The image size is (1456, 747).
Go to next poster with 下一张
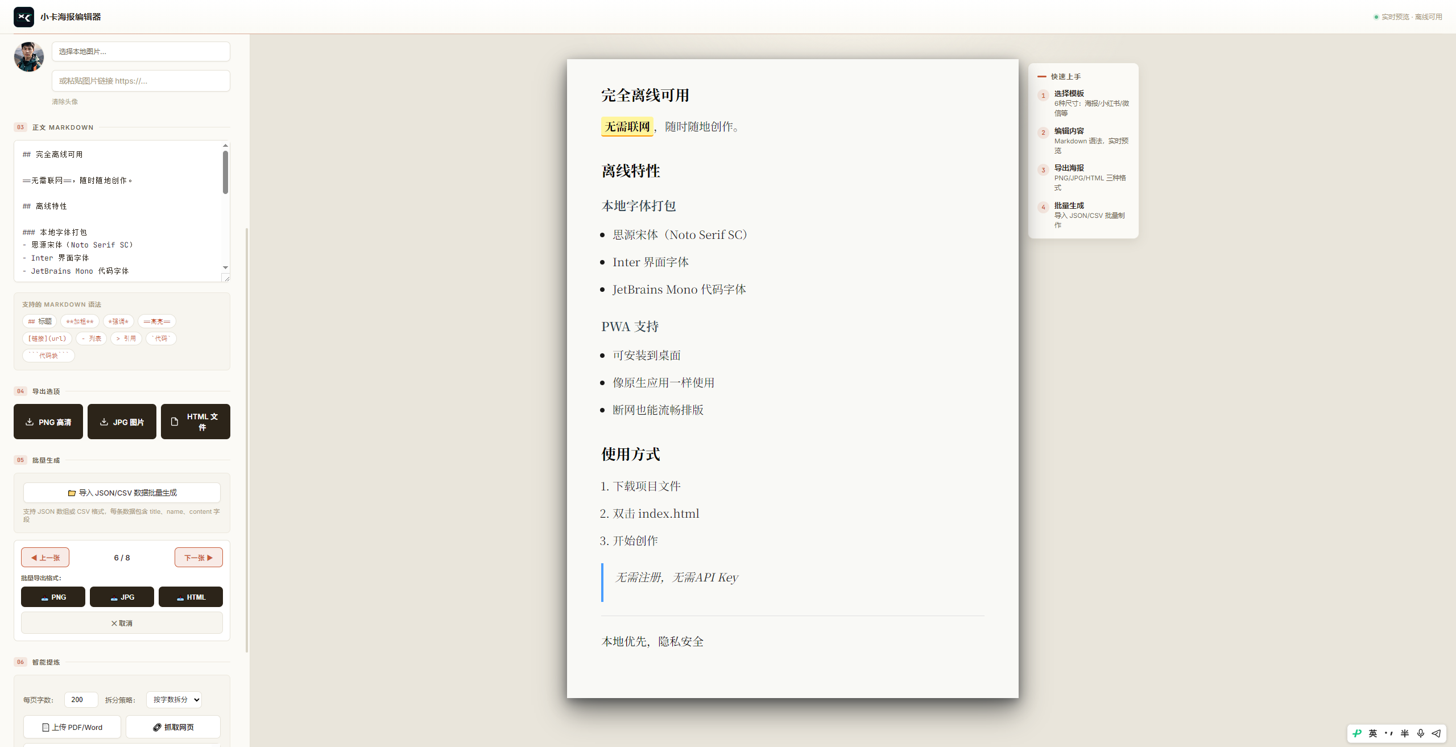[x=198, y=558]
